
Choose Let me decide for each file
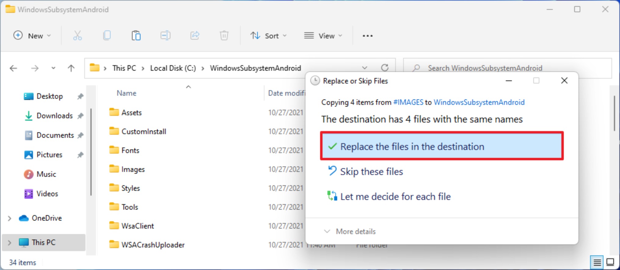click(x=389, y=197)
